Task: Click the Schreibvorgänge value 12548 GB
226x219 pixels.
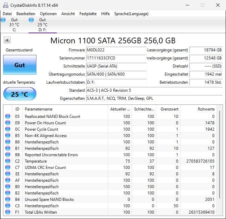Action: tap(206, 58)
